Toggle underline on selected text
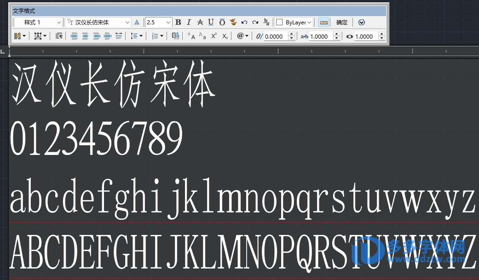This screenshot has width=479, height=280. point(211,22)
